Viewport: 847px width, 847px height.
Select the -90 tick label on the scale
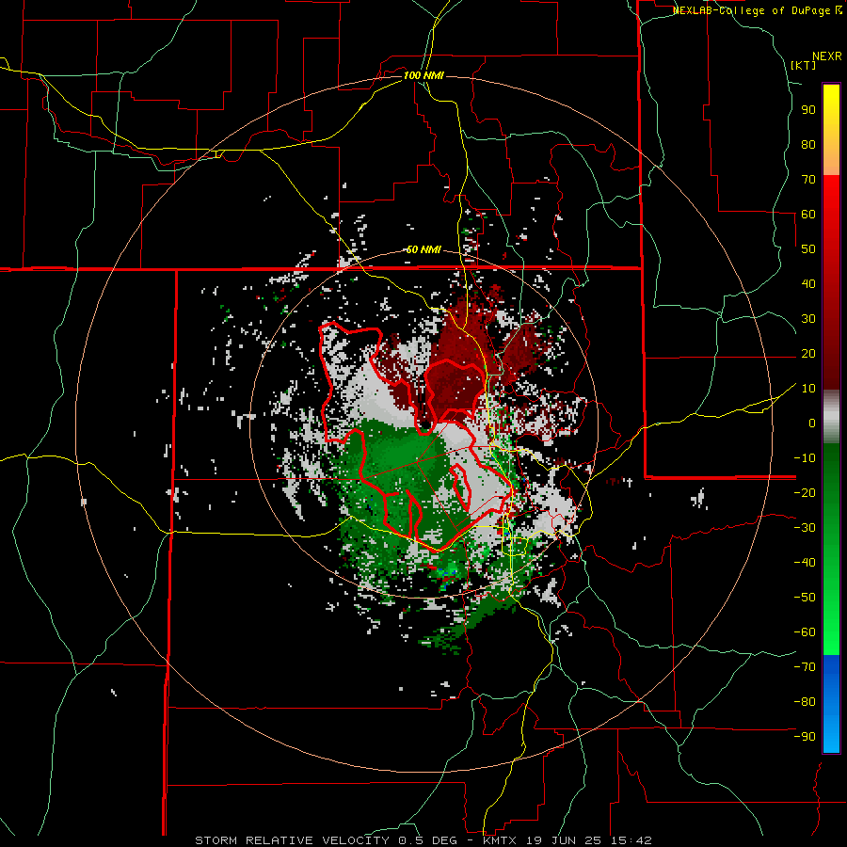click(x=805, y=737)
